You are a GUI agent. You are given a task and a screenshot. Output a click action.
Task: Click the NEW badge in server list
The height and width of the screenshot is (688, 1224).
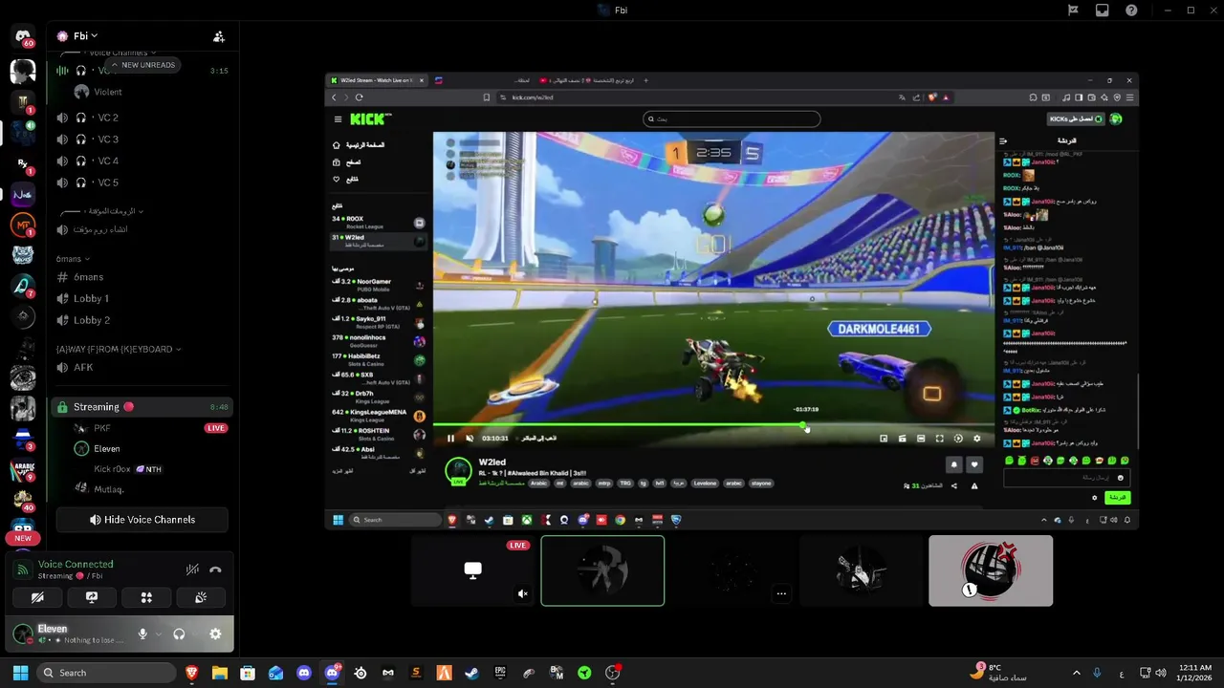coord(23,538)
